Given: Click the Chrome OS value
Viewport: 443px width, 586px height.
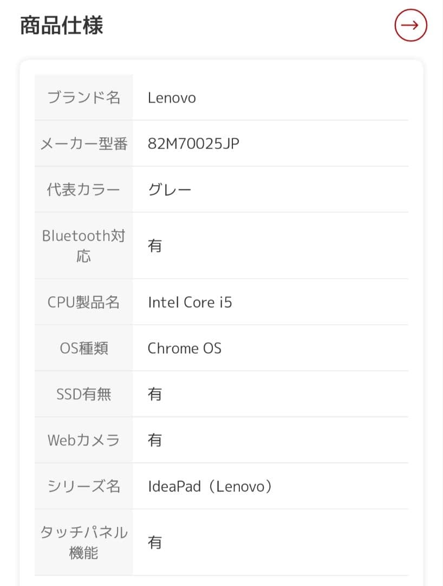Looking at the screenshot, I should [184, 348].
